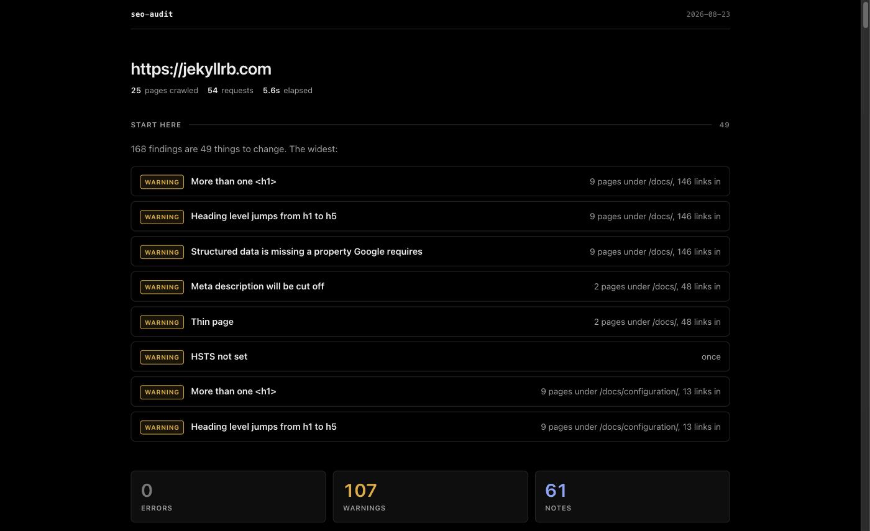Click '9 pages under /docs/' on Structured data row
The width and height of the screenshot is (870, 531).
[x=655, y=252]
